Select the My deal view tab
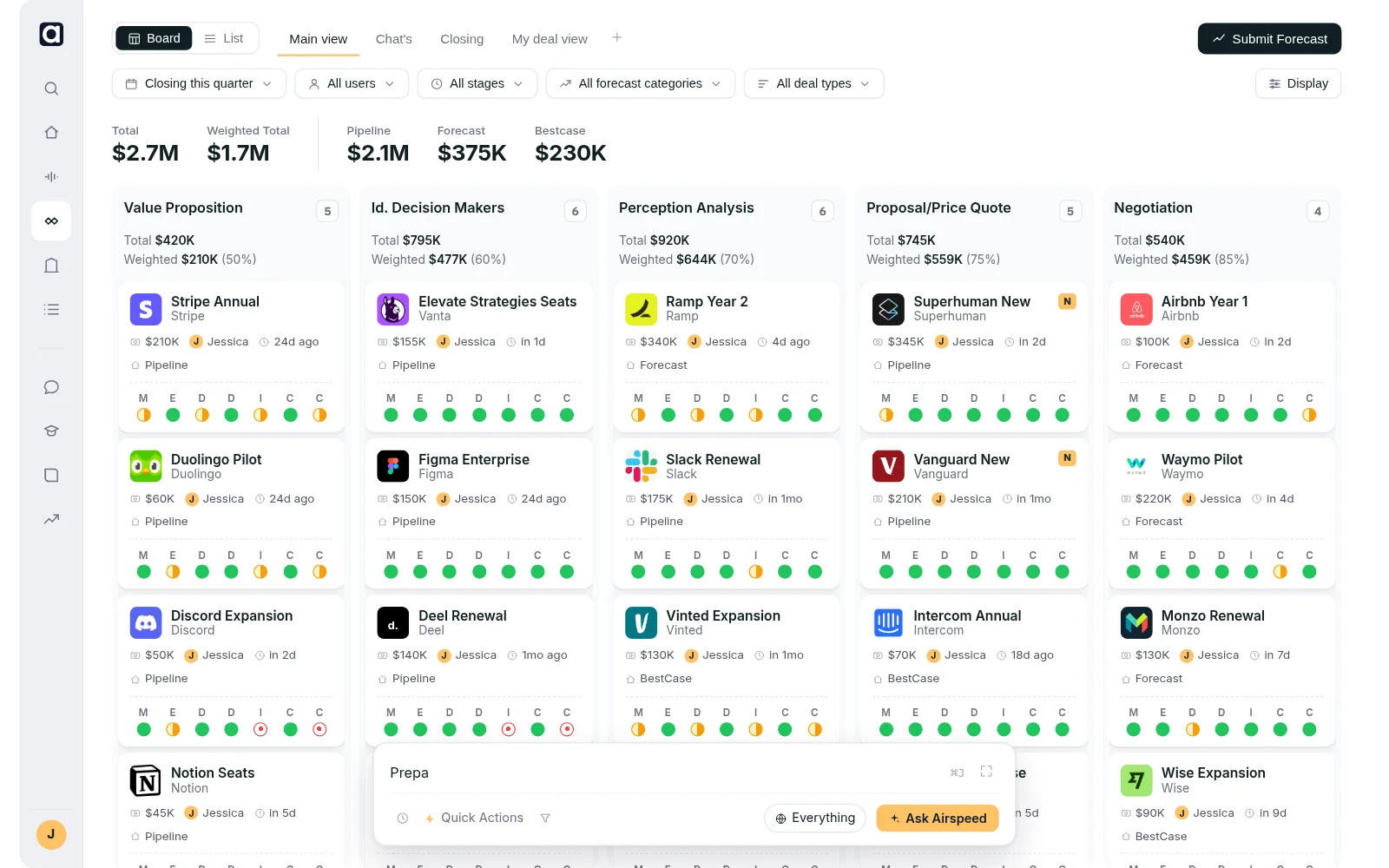This screenshot has width=1389, height=868. [550, 39]
